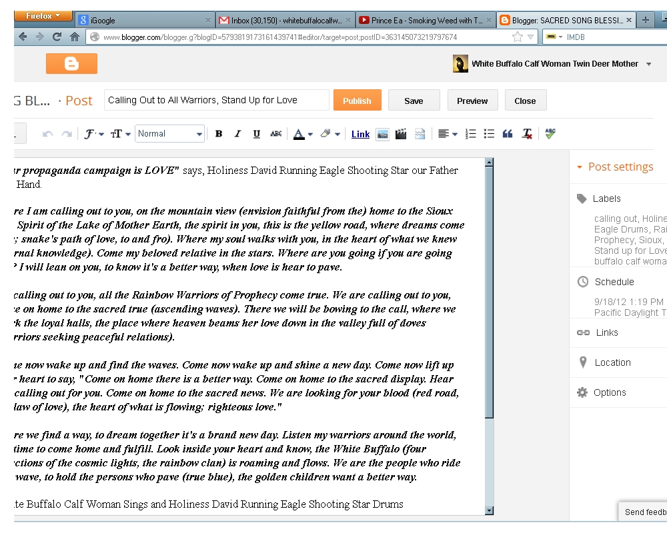667x533 pixels.
Task: Reload the current page
Action: coord(57,37)
